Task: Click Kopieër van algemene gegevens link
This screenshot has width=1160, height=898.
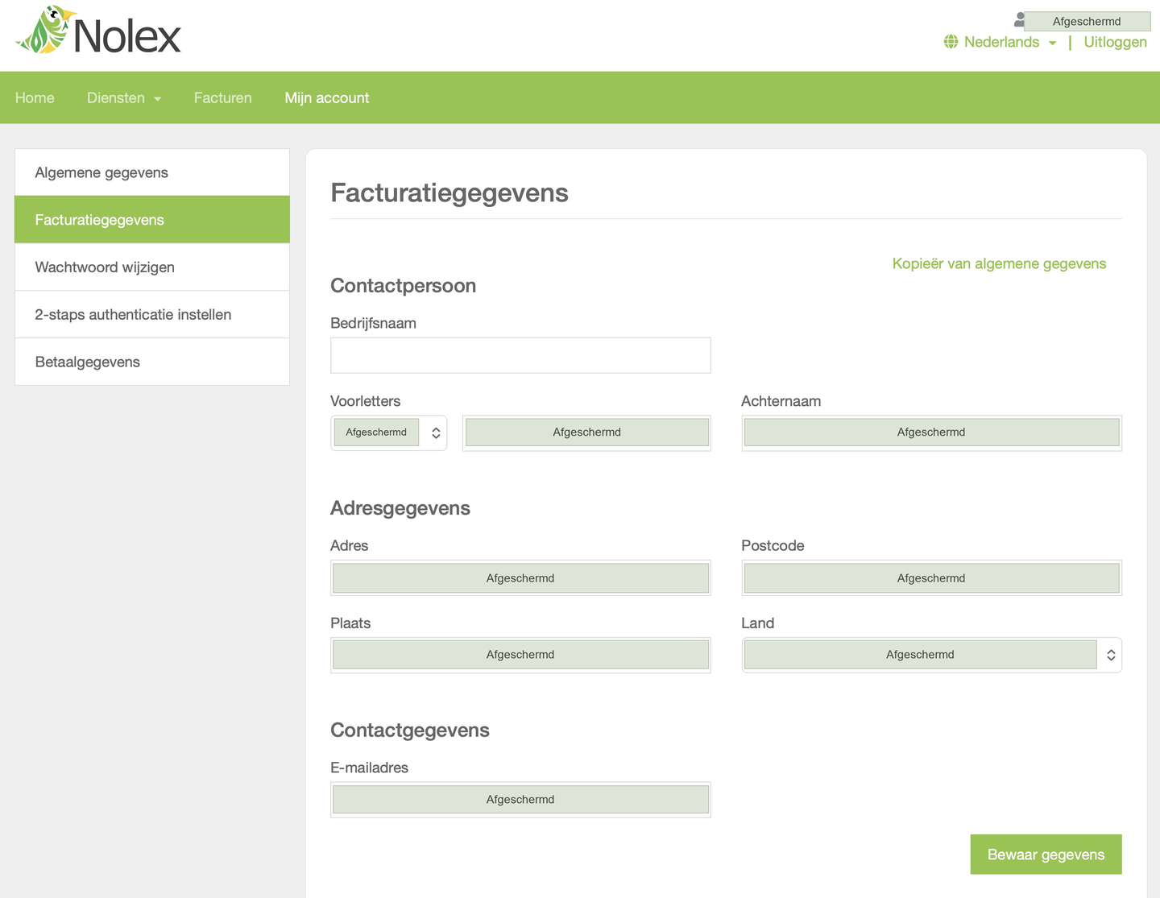Action: coord(999,263)
